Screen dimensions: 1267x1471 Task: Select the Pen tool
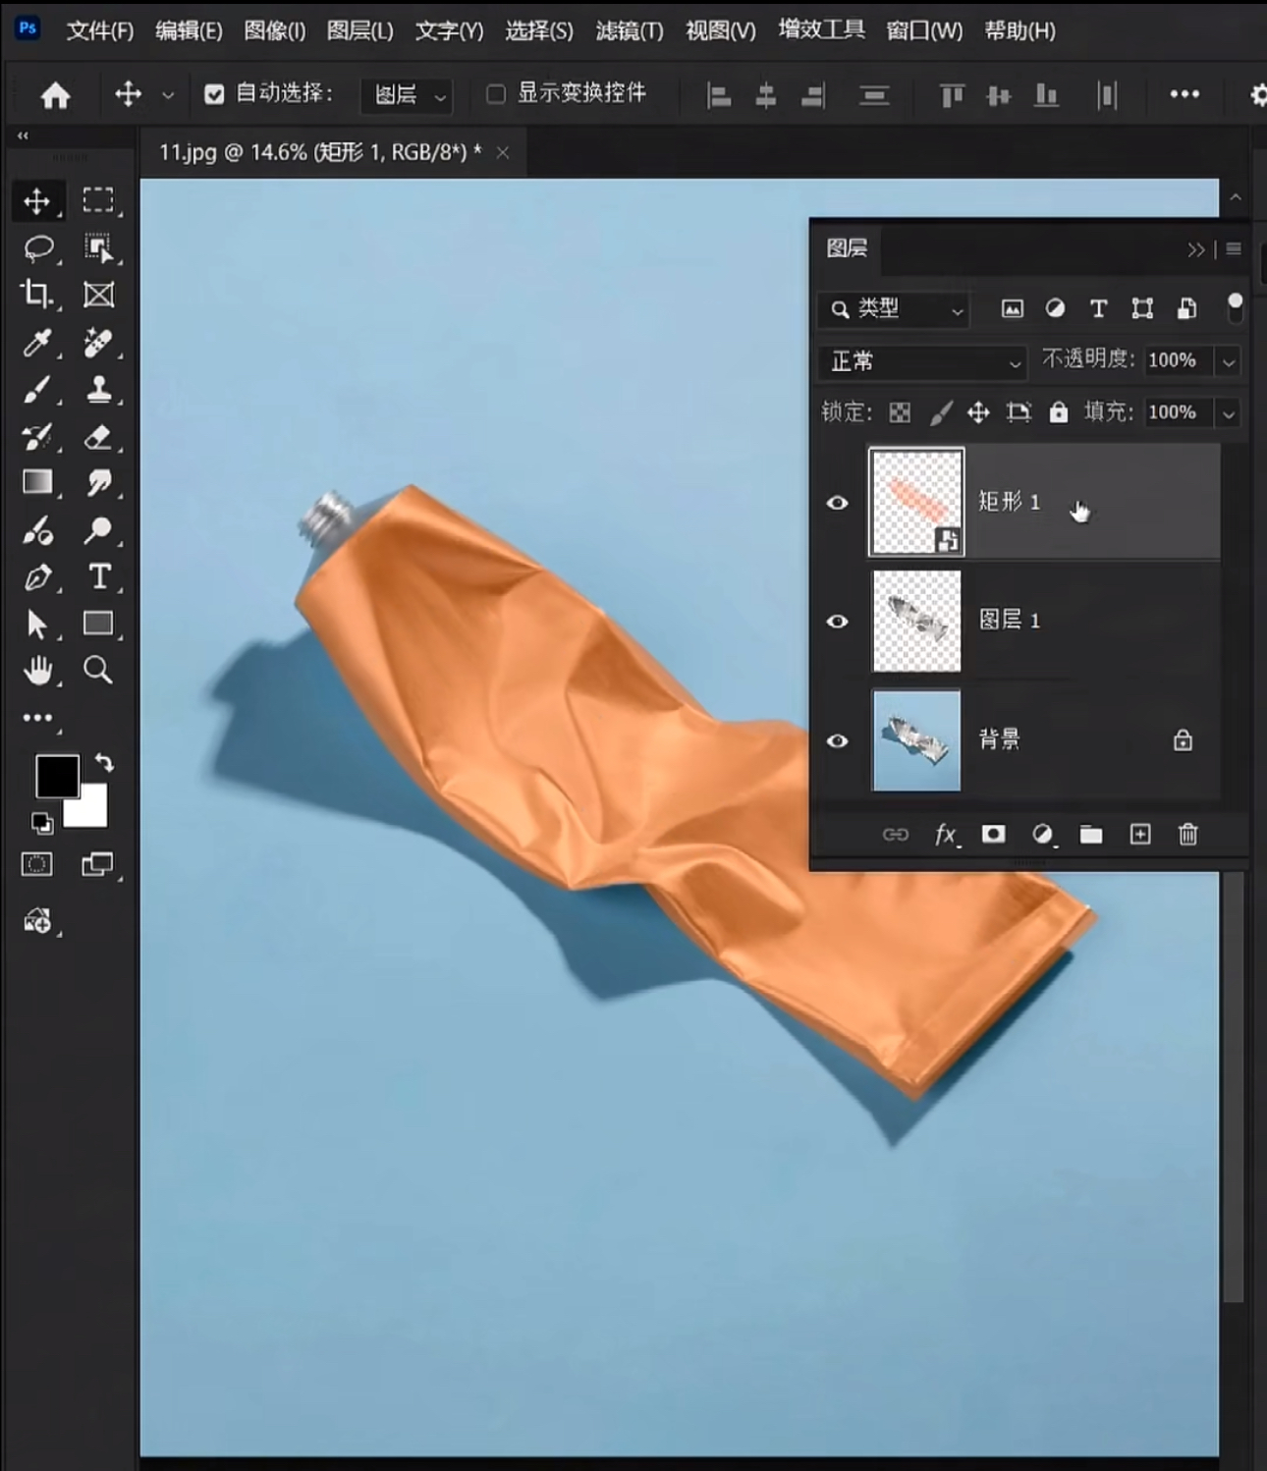click(x=37, y=577)
